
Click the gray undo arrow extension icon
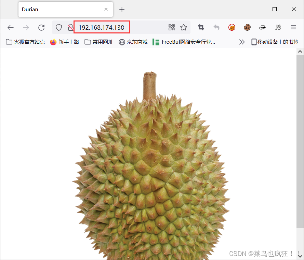216,27
